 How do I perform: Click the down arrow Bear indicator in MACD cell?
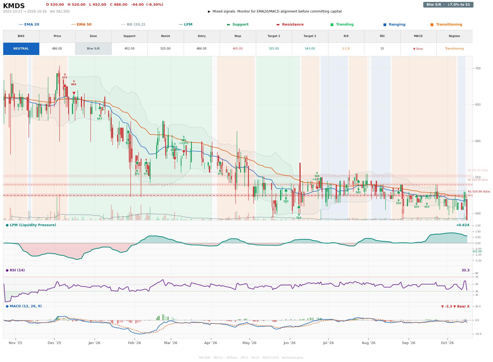click(x=418, y=49)
